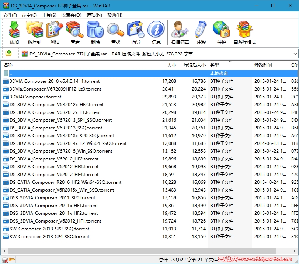
Task: Click the horizontal scrollbar thumb
Action: click(x=142, y=251)
